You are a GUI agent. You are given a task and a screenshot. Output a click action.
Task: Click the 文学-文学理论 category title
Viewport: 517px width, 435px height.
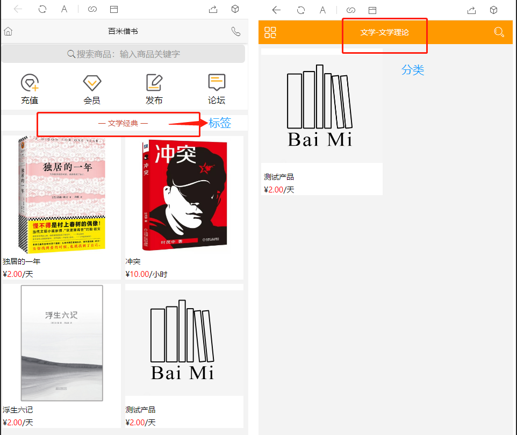384,32
